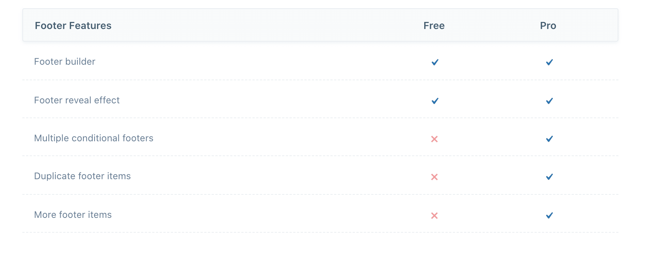Click the Footer Features table heading
Viewport: 672px width, 258px height.
coord(73,26)
